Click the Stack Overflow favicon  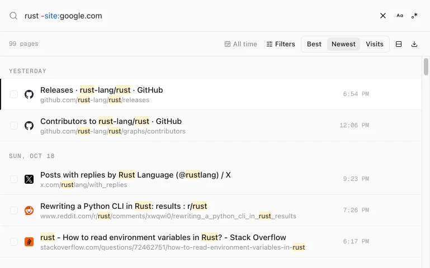[29, 242]
